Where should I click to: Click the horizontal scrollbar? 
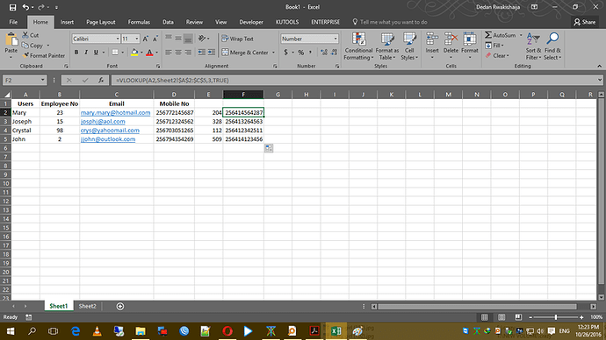(478, 307)
